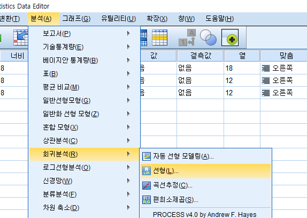This screenshot has height=218, width=307.
Task: Click the submenu arrow beside 혼합 모형(X)
Action: [128, 127]
